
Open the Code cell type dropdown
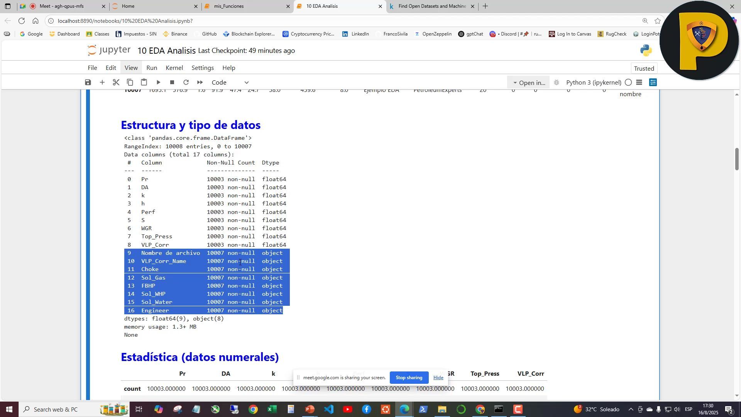tap(230, 82)
